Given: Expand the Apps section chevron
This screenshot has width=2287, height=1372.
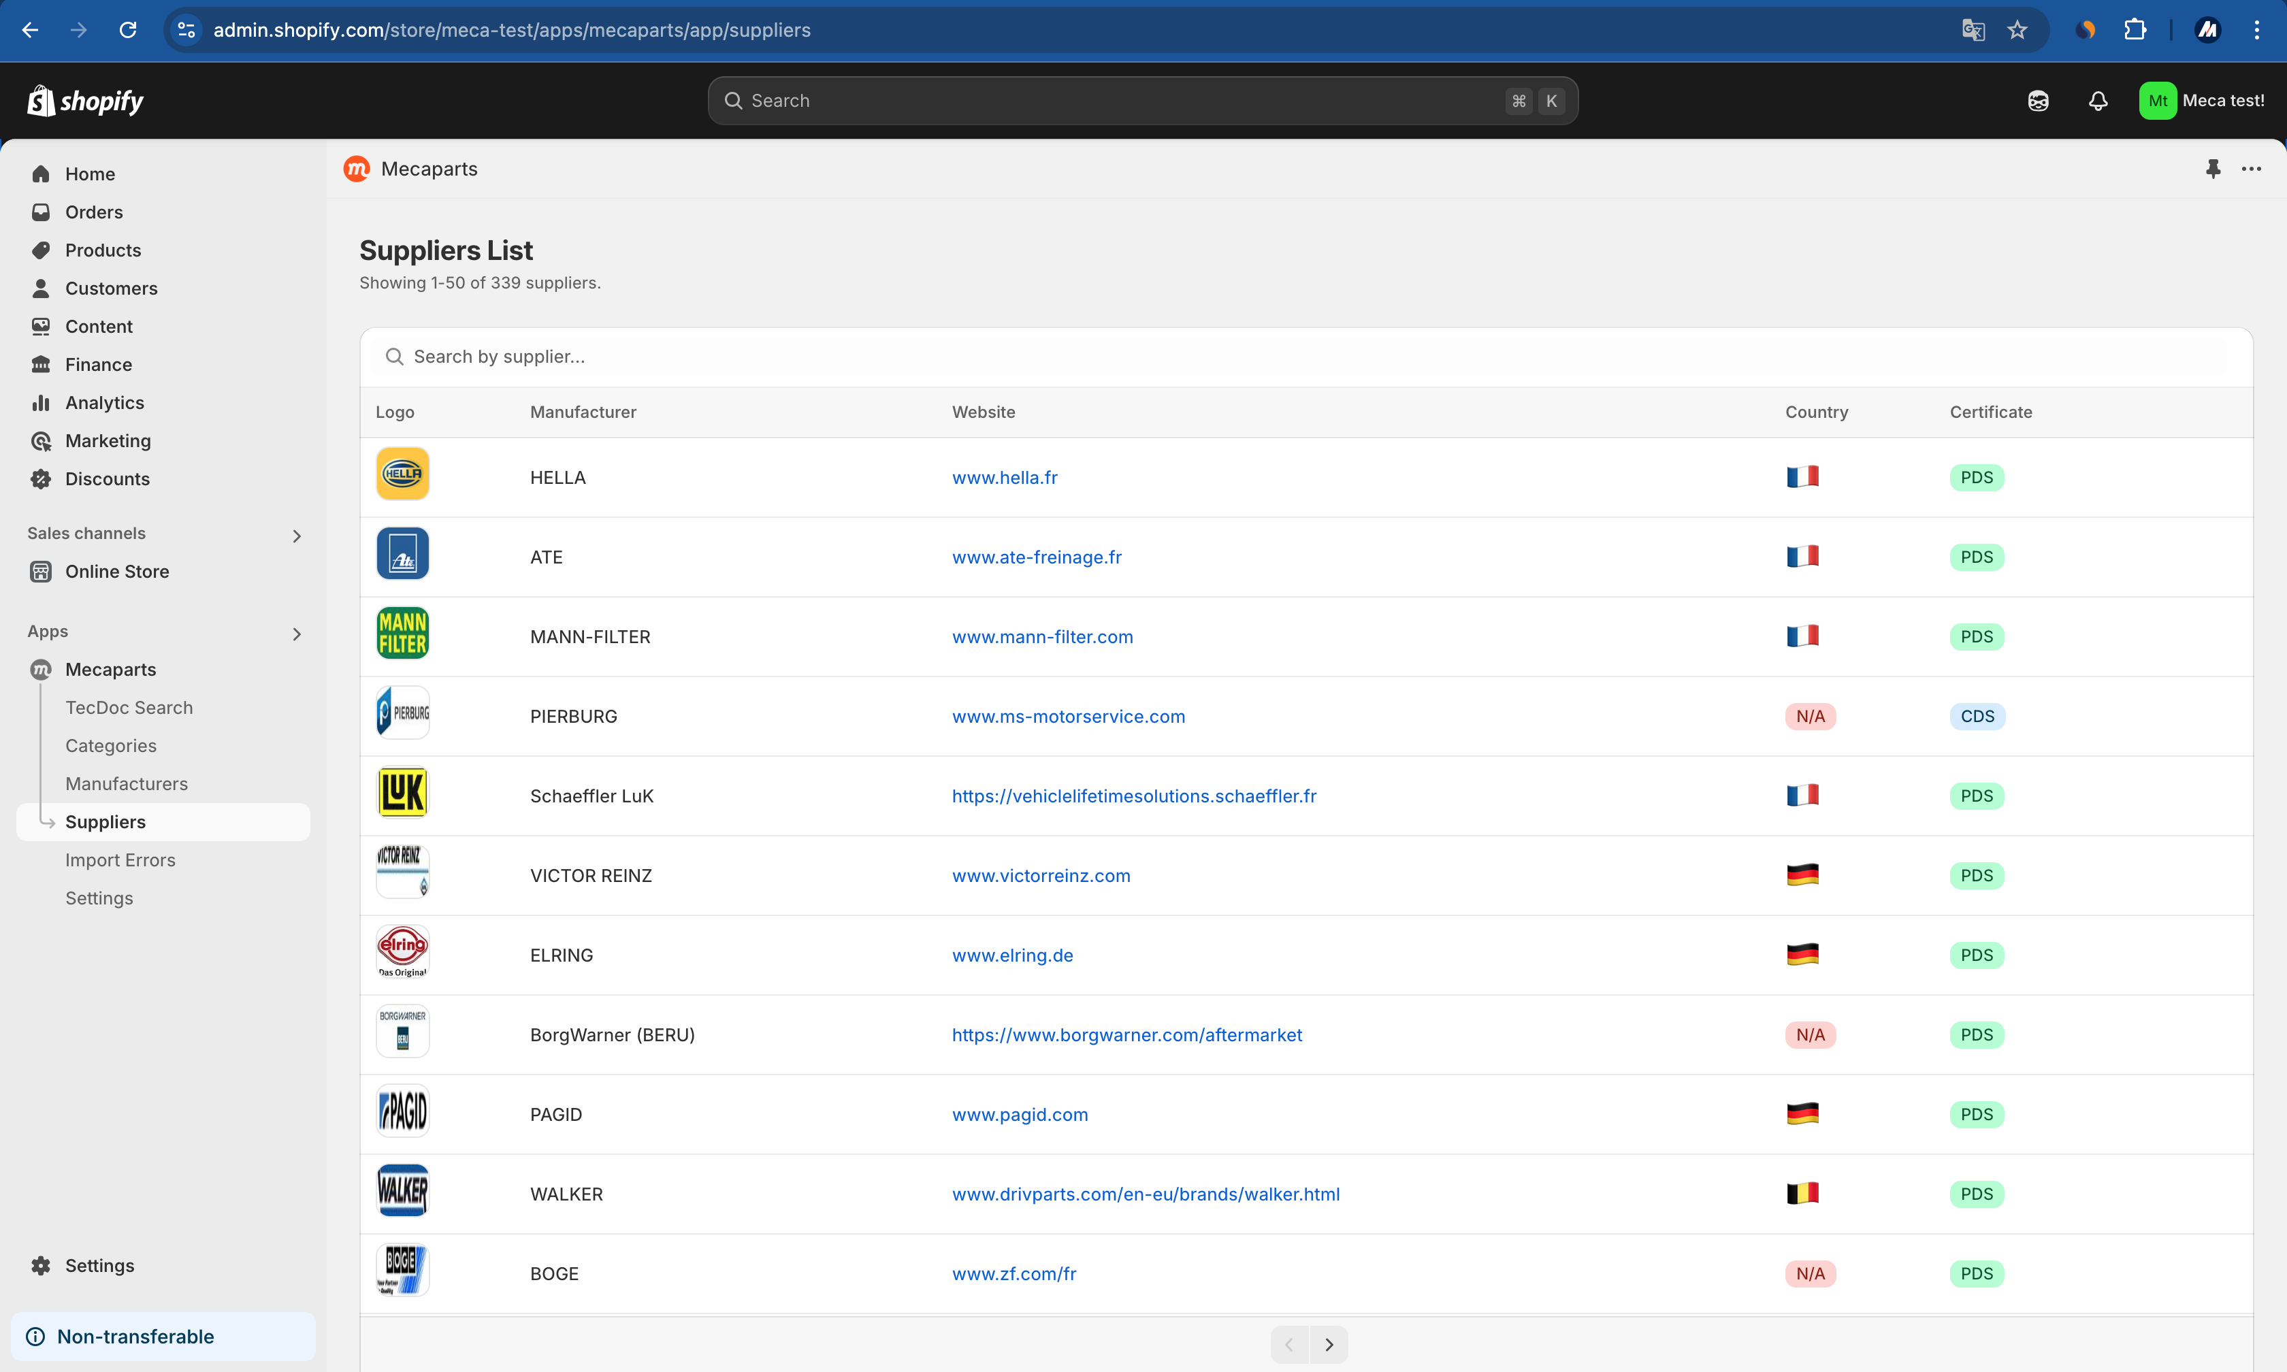Looking at the screenshot, I should (x=297, y=634).
